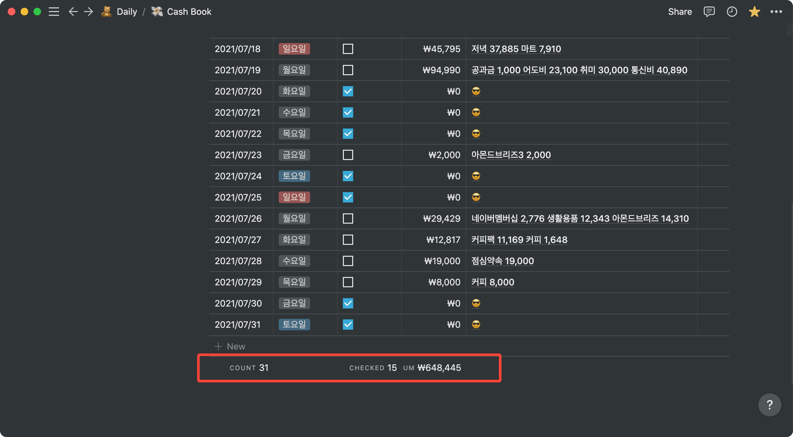Open the 일요일 tag on 2021/07/25
The image size is (793, 437).
coord(294,197)
